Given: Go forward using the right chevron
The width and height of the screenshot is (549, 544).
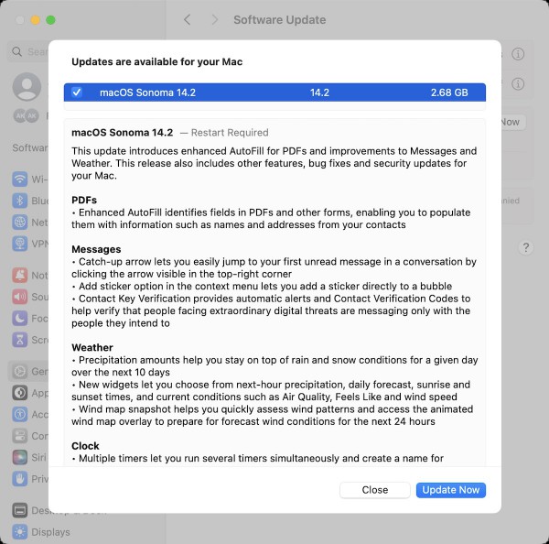Looking at the screenshot, I should pyautogui.click(x=215, y=20).
